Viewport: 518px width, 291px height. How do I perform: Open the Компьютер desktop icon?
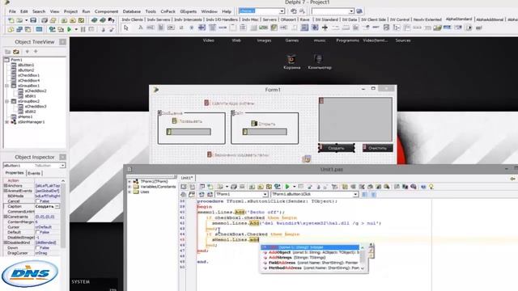320,61
